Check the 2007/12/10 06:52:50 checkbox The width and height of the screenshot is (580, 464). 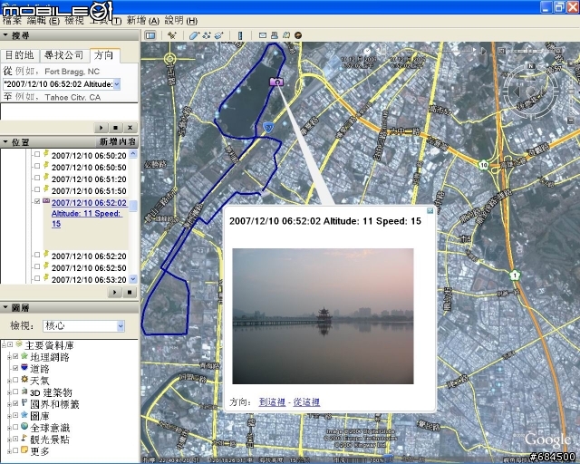point(37,266)
